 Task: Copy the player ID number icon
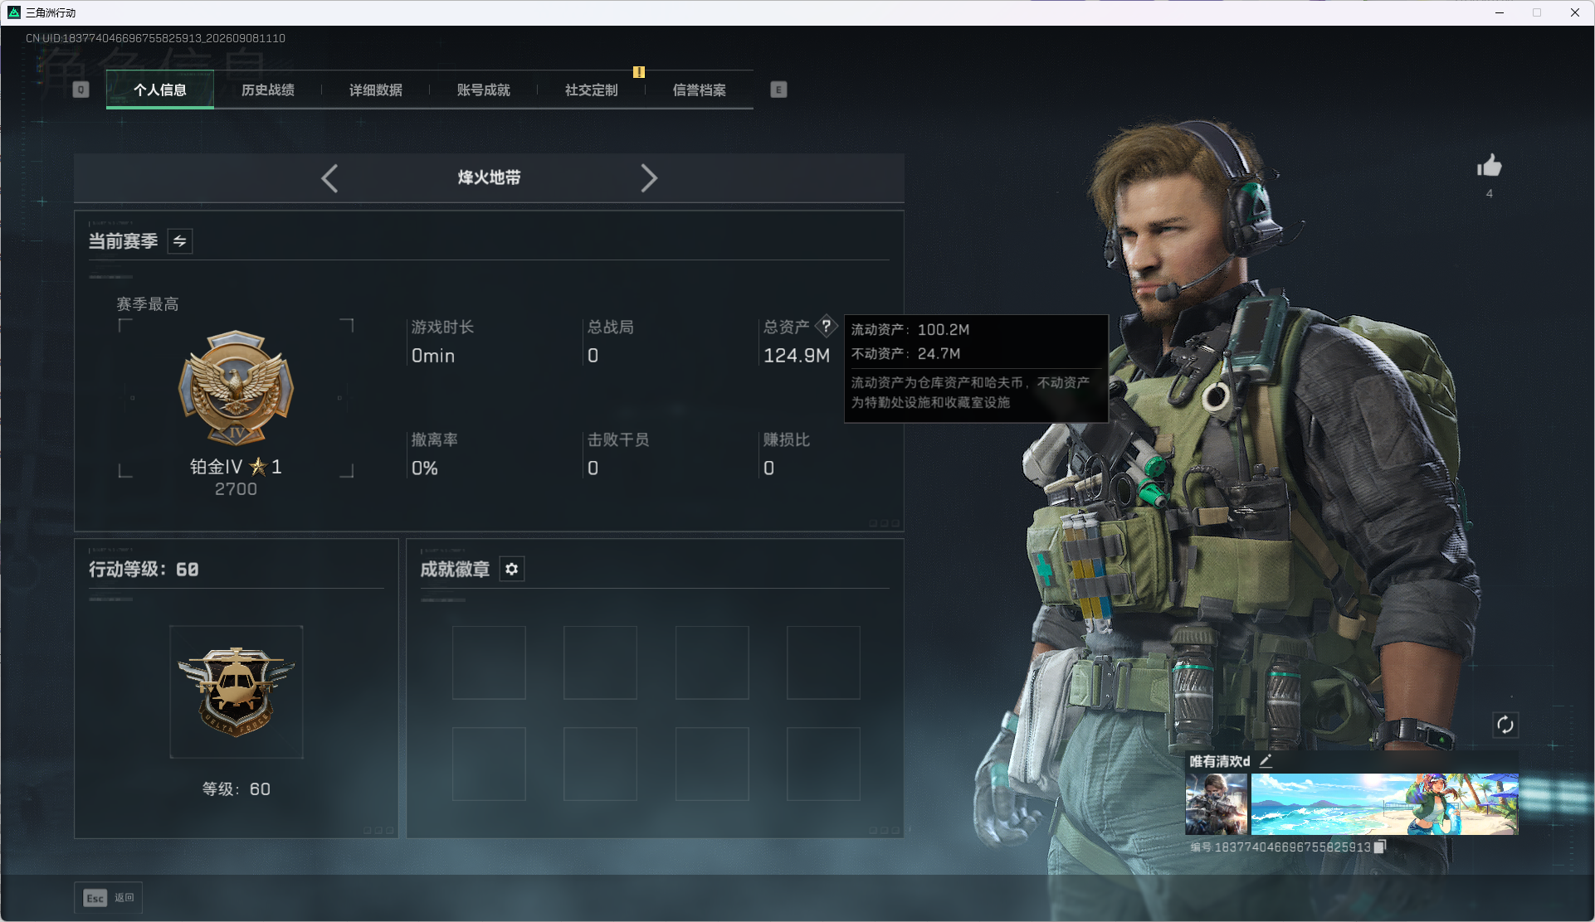point(1379,847)
